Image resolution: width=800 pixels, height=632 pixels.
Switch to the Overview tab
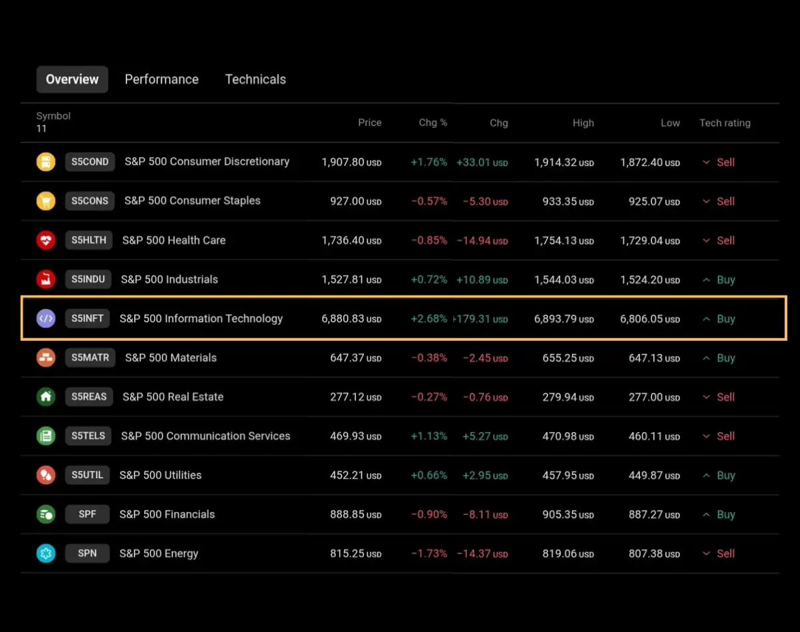pyautogui.click(x=72, y=79)
